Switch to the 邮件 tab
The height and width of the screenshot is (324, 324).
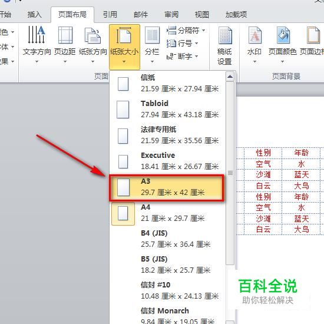141,15
